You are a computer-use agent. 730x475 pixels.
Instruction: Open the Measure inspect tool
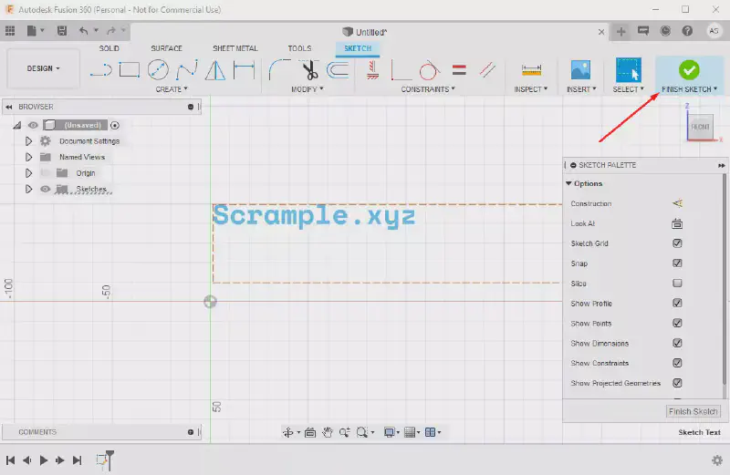click(531, 70)
